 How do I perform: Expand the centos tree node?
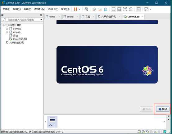[x=7, y=29]
